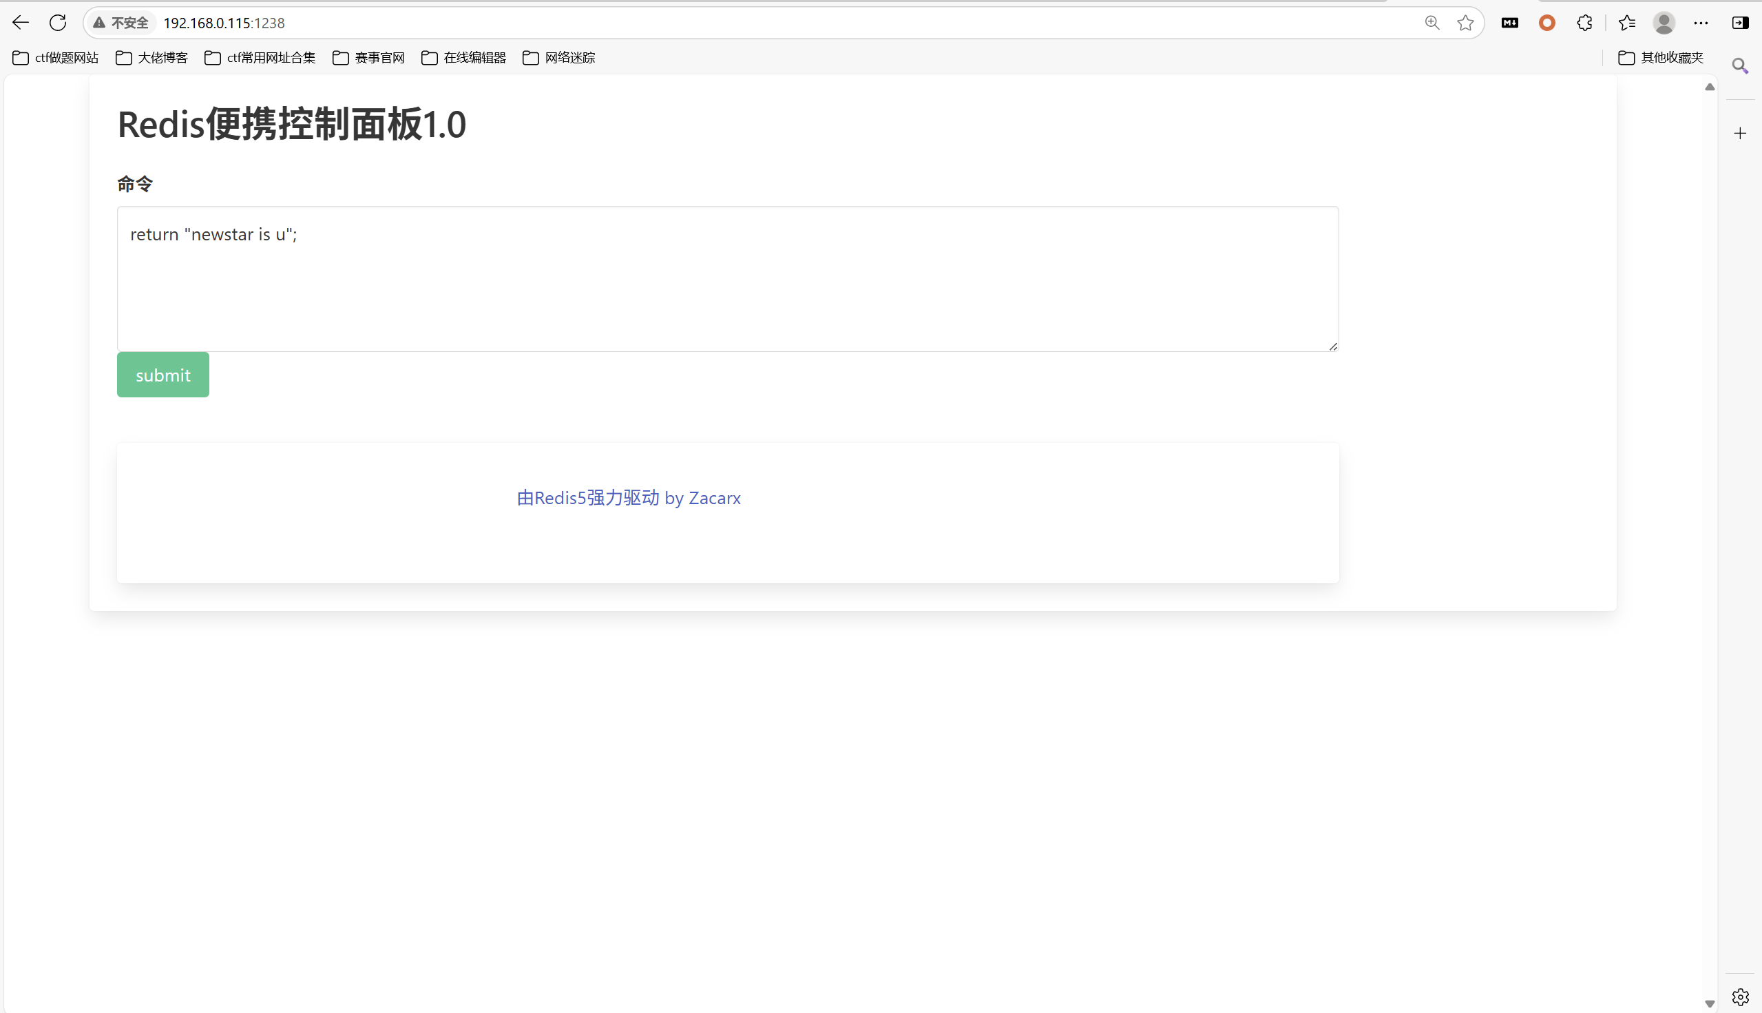The width and height of the screenshot is (1762, 1013).
Task: Click inside the 命令 command textarea
Action: point(728,278)
